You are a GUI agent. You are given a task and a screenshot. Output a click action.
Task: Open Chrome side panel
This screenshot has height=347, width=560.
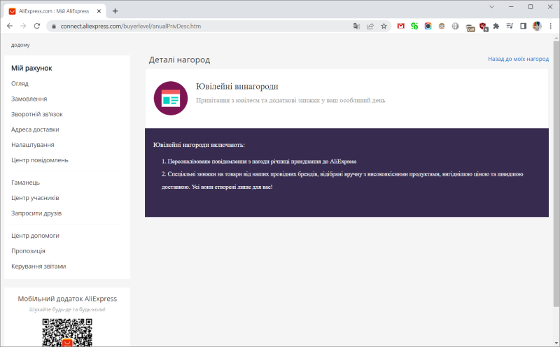point(523,26)
